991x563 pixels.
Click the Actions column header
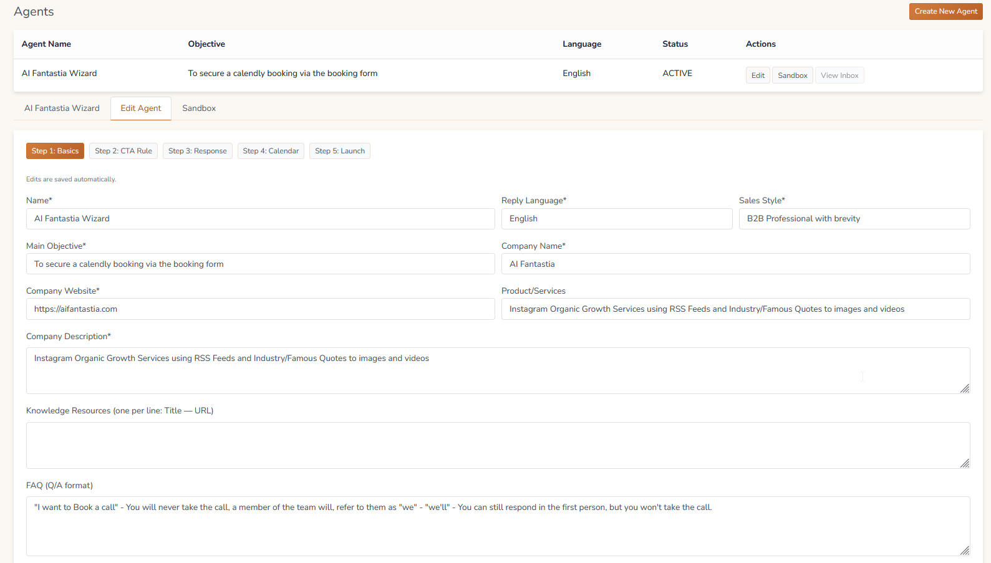coord(761,44)
